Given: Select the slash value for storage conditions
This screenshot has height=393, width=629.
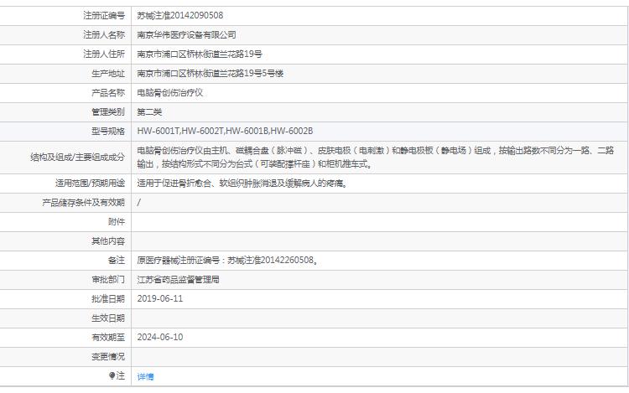Looking at the screenshot, I should 138,202.
